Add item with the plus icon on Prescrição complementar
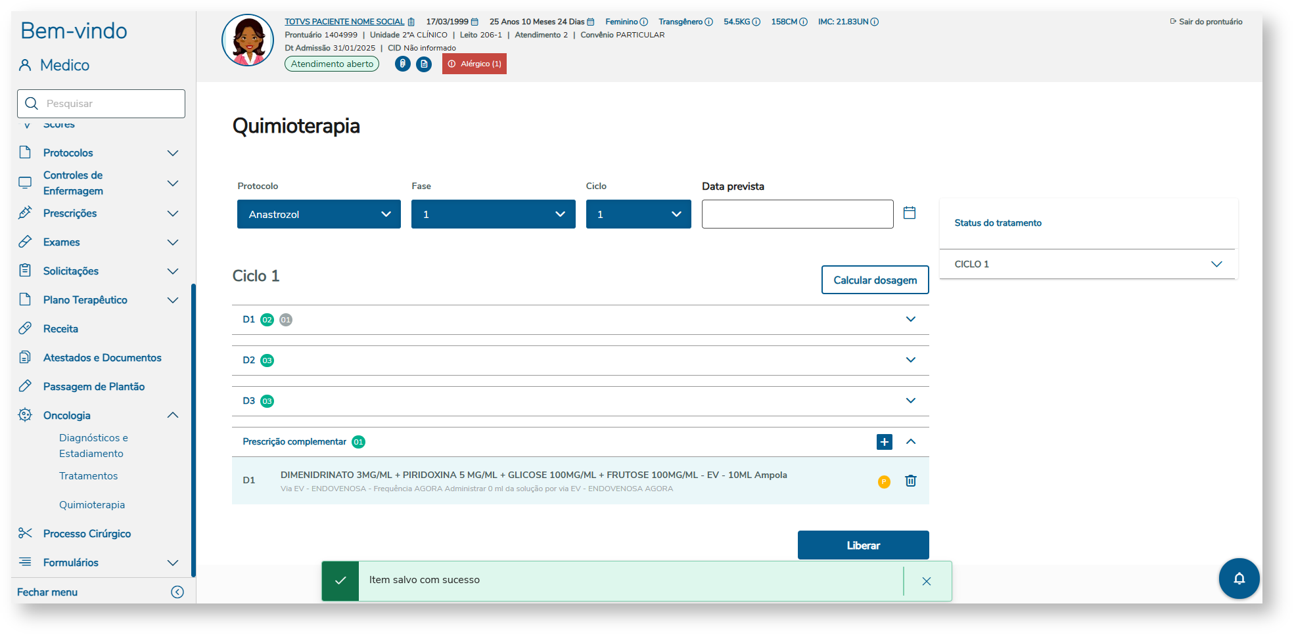Screen dimensions: 1294x635 (884, 441)
